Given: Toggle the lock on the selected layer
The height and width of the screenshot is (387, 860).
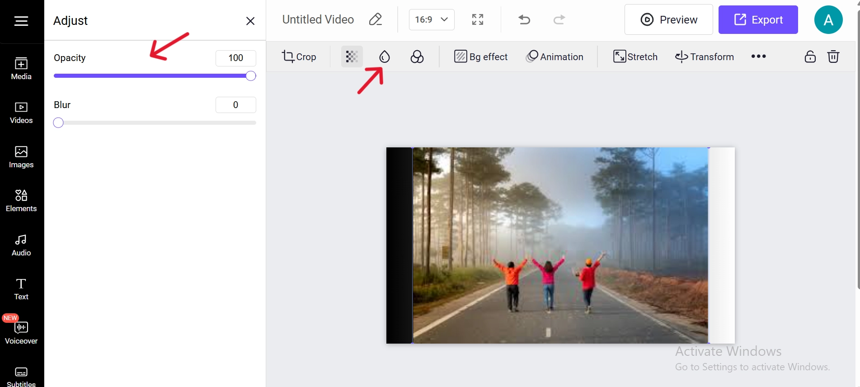Looking at the screenshot, I should click(x=810, y=57).
